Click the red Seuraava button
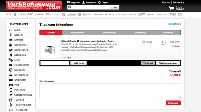This screenshot has width=201, height=112. pos(173,103)
